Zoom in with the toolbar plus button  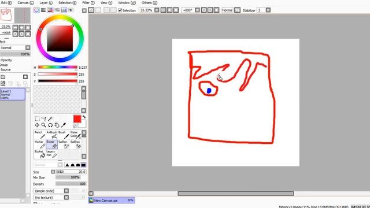[169, 10]
